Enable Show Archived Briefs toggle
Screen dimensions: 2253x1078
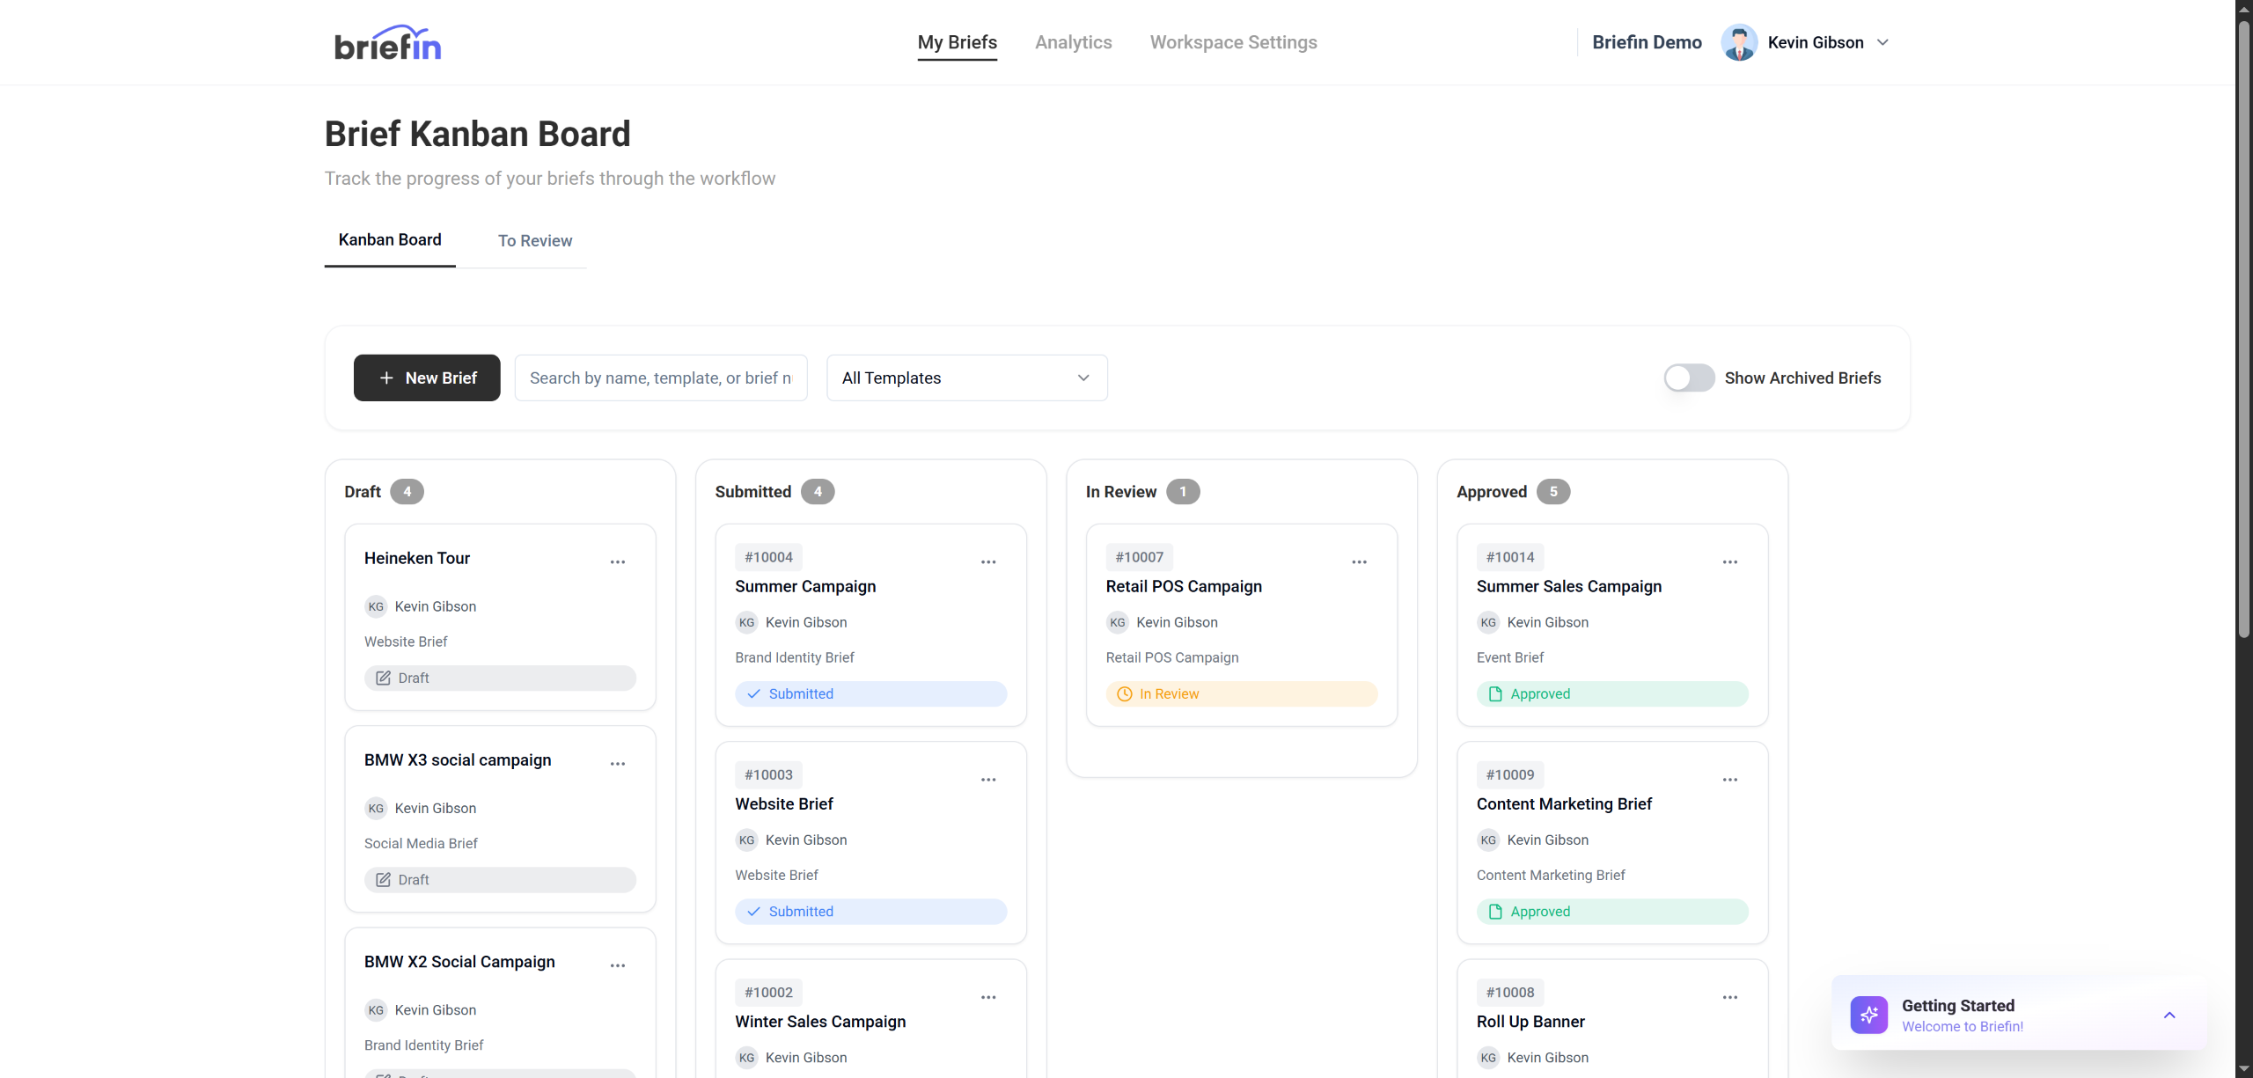(x=1688, y=378)
